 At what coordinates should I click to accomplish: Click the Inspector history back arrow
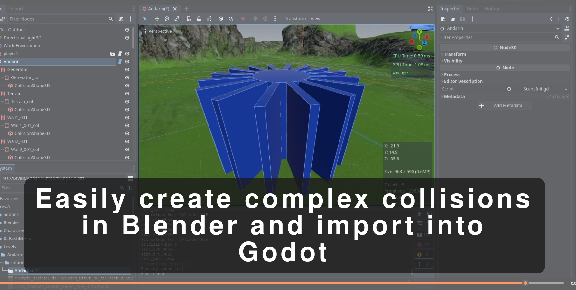point(551,19)
